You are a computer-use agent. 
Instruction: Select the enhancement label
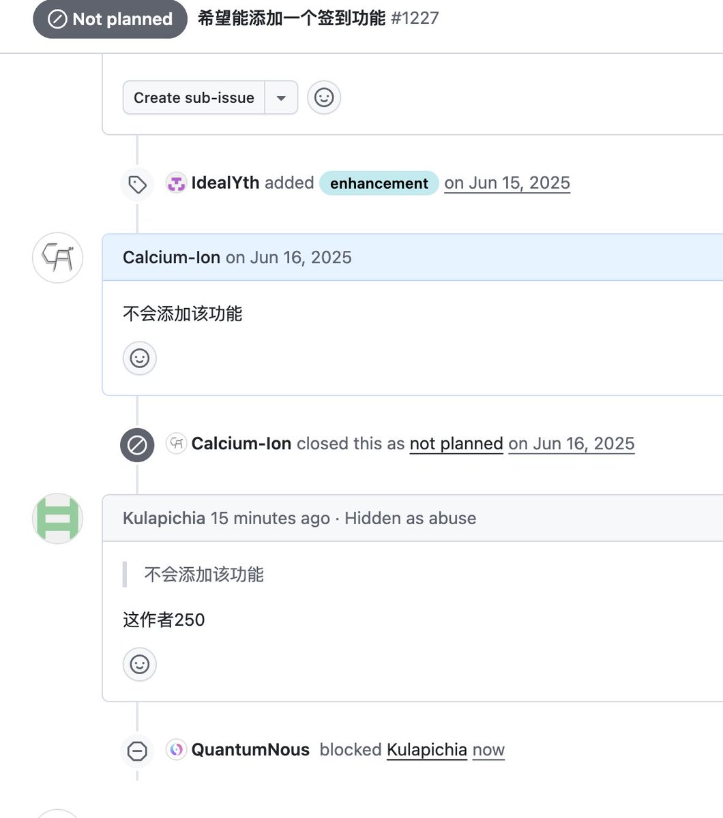pos(379,183)
